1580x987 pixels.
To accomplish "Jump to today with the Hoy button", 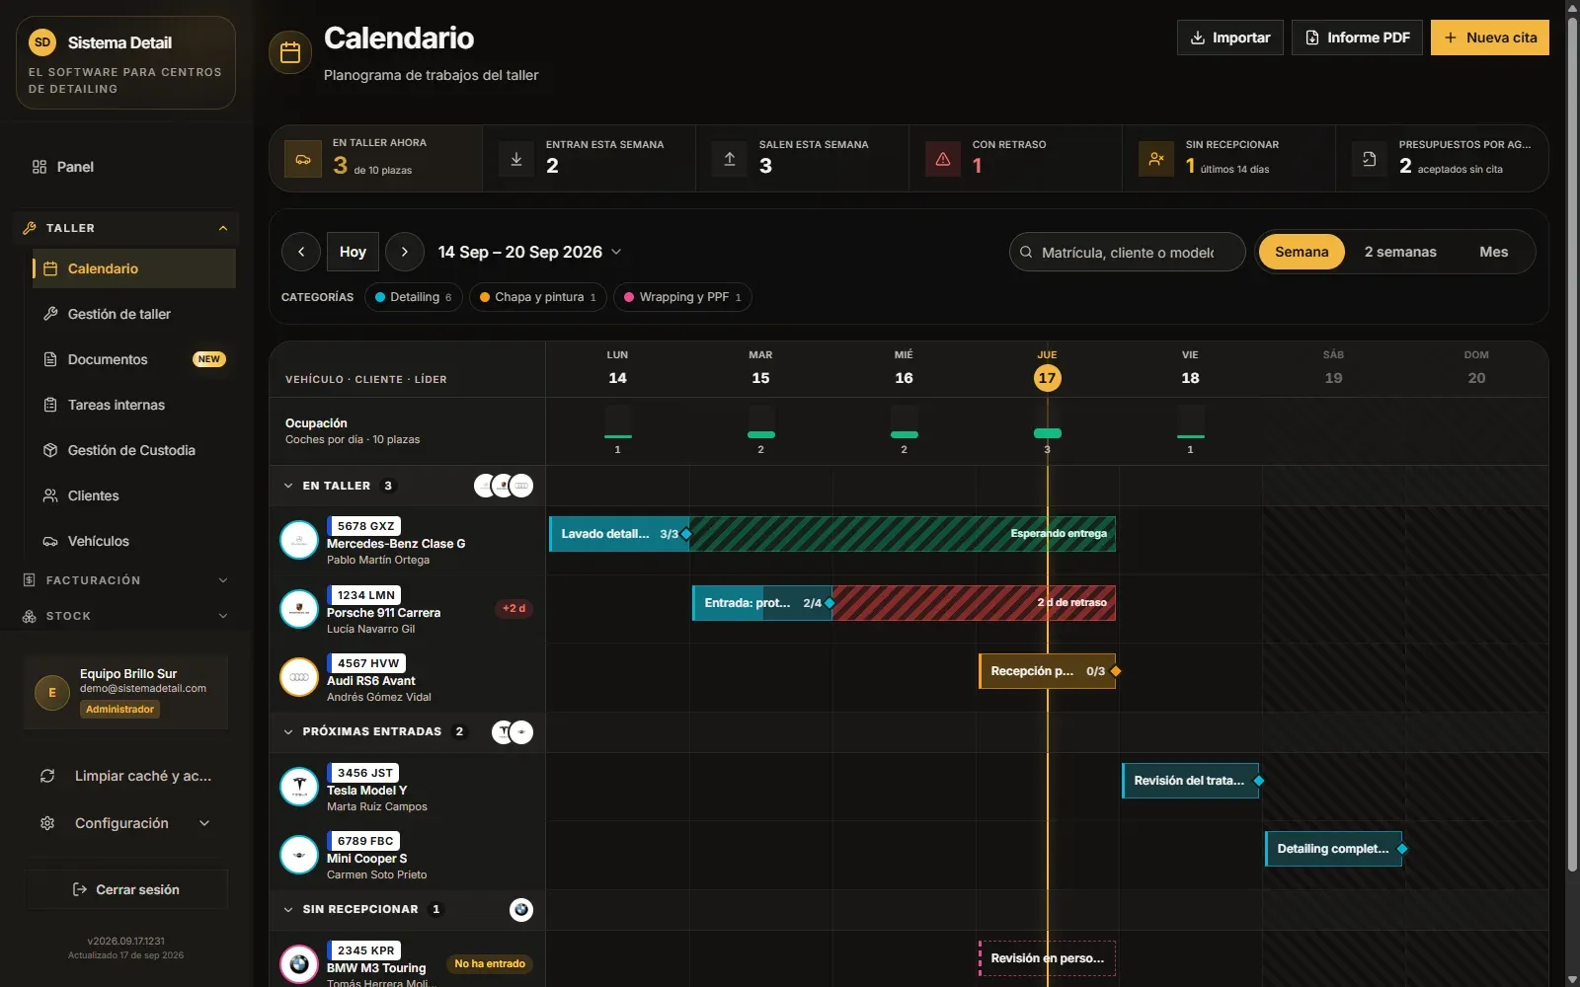I will coord(353,252).
